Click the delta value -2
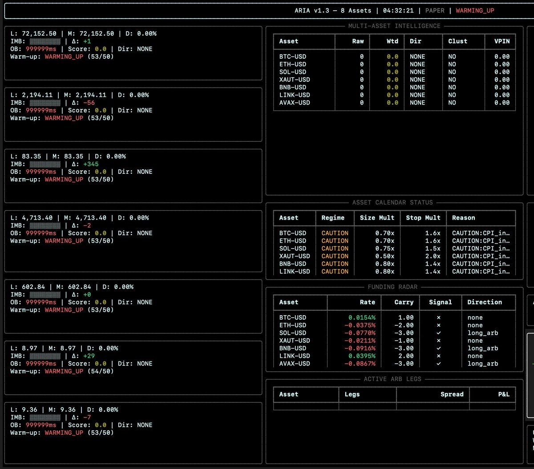This screenshot has width=534, height=469. [x=87, y=225]
